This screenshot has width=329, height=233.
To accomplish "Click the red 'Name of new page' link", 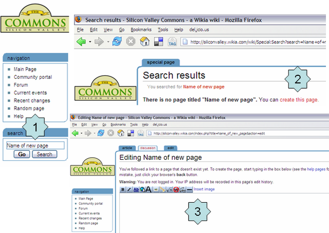I will 204,87.
